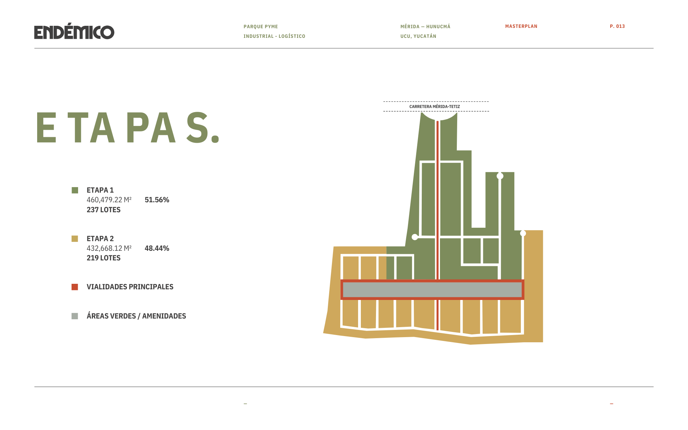Click the white roundabout circle at top right

pyautogui.click(x=500, y=176)
